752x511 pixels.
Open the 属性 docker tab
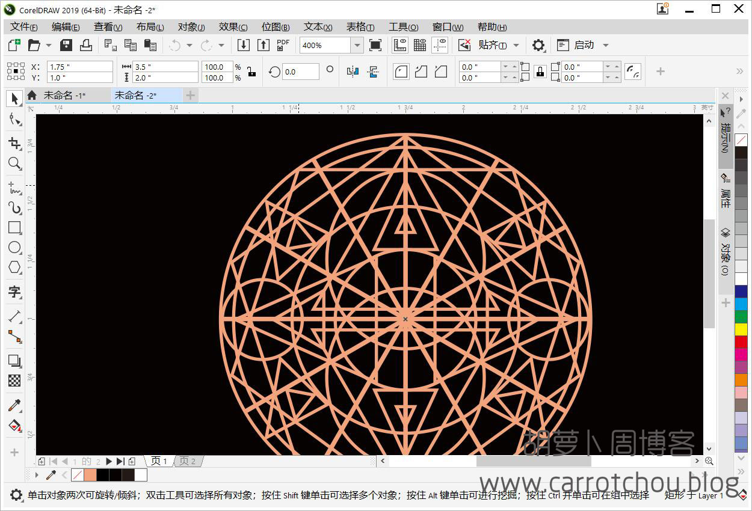coord(726,190)
